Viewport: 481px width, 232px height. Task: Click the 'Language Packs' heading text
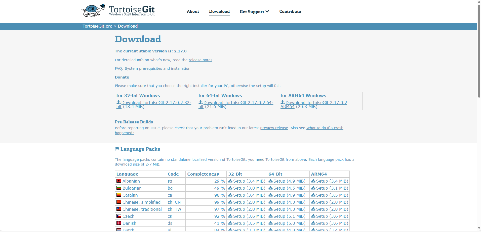pyautogui.click(x=140, y=149)
